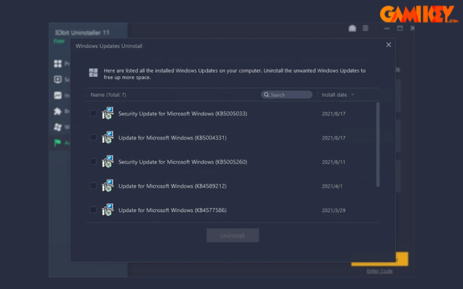Click the updates list vertical scrollbar
This screenshot has height=289, width=463.
click(378, 144)
